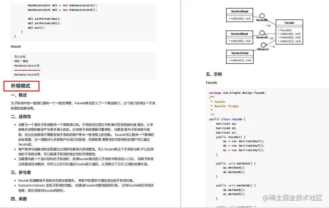Select the "md2.setPerson(md1);" code line

click(x=44, y=23)
